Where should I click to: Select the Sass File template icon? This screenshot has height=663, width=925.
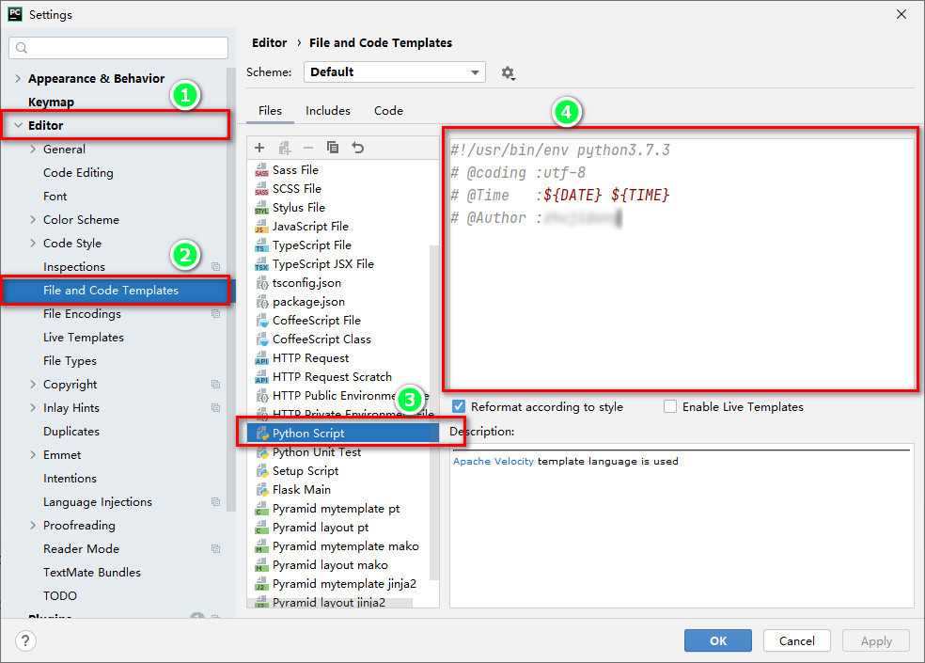coord(261,170)
